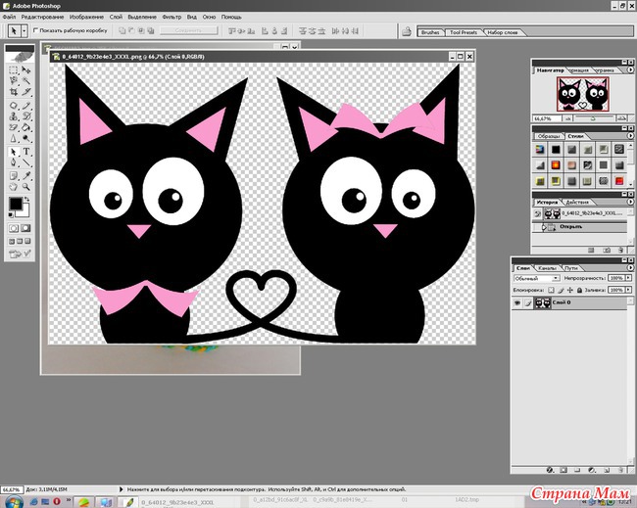
Task: Click the Brushes button in palette well
Action: pos(429,32)
